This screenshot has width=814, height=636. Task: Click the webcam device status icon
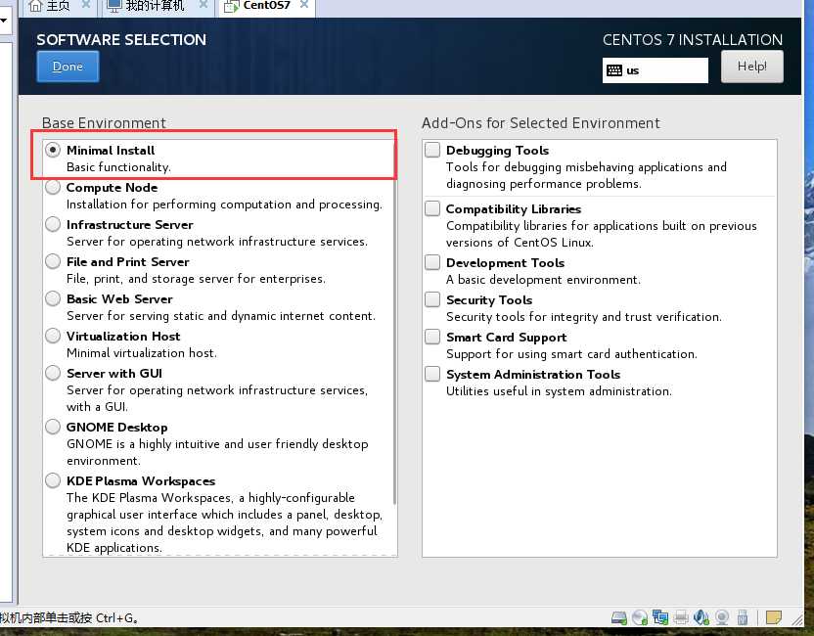[722, 617]
